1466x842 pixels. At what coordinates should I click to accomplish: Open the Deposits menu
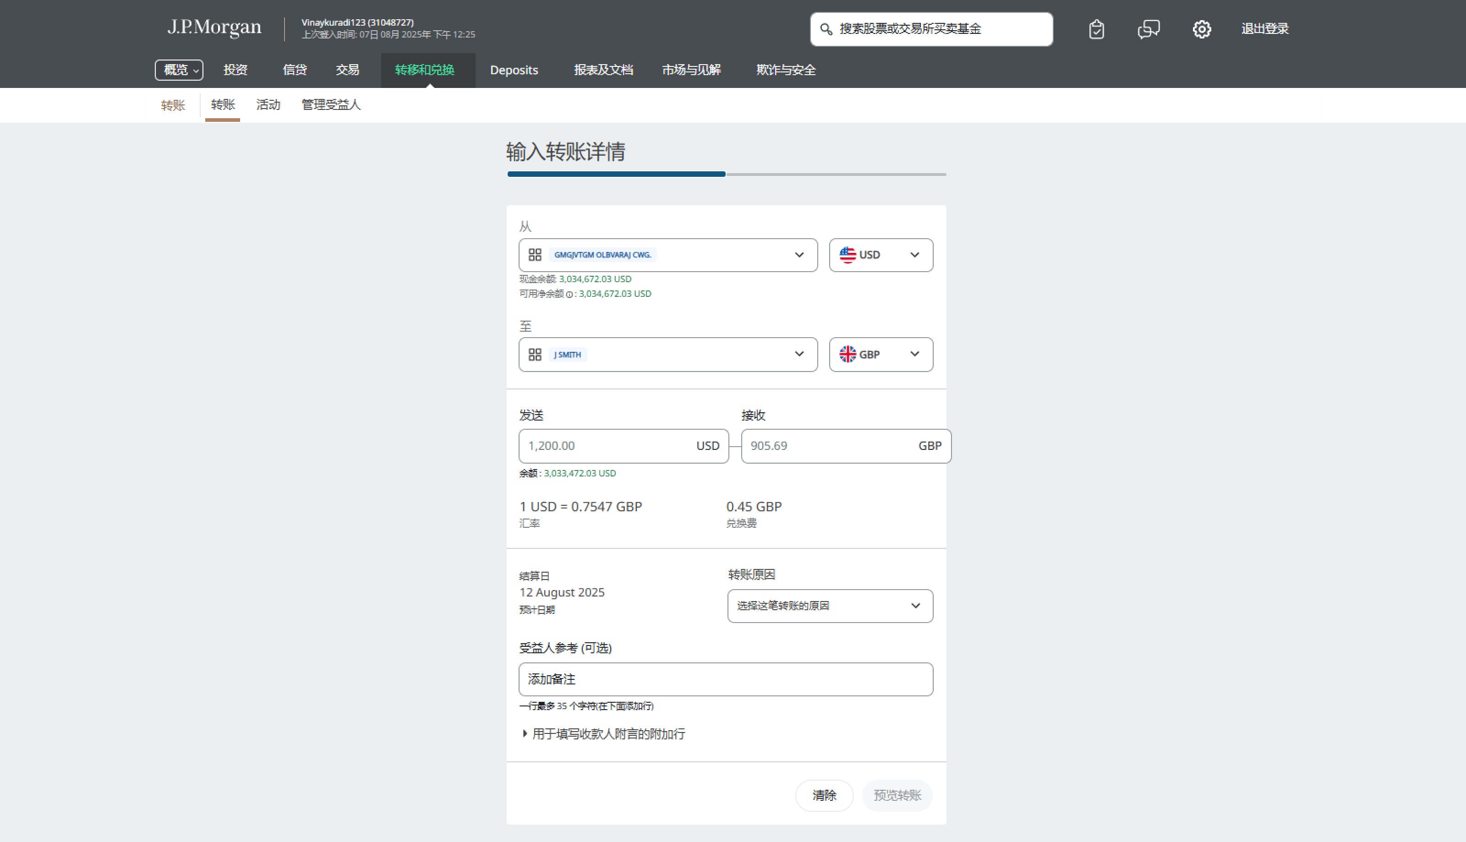(x=514, y=70)
